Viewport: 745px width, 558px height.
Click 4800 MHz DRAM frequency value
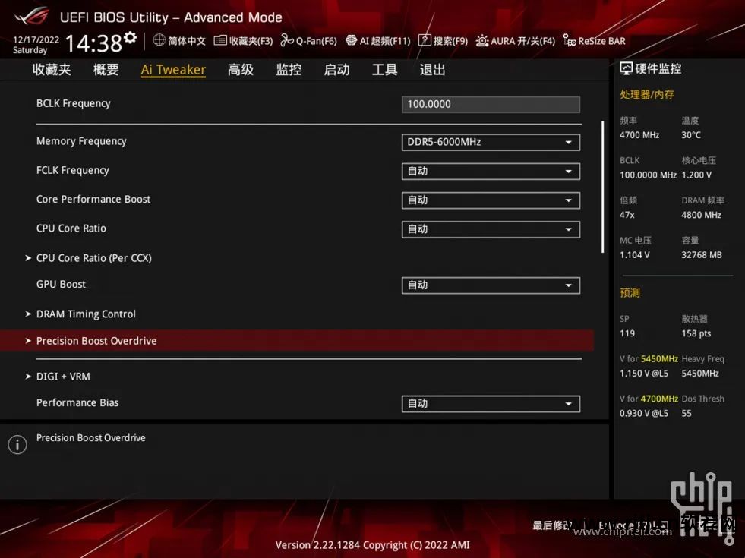point(701,215)
